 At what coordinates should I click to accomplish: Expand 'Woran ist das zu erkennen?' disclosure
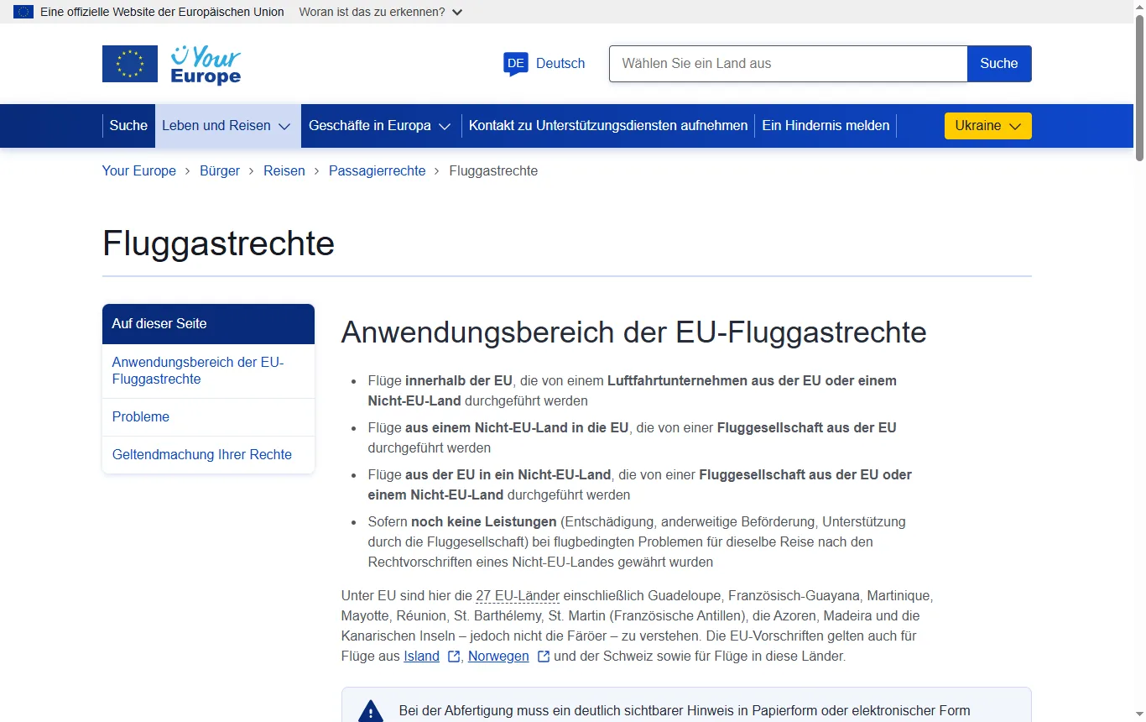[x=380, y=12]
